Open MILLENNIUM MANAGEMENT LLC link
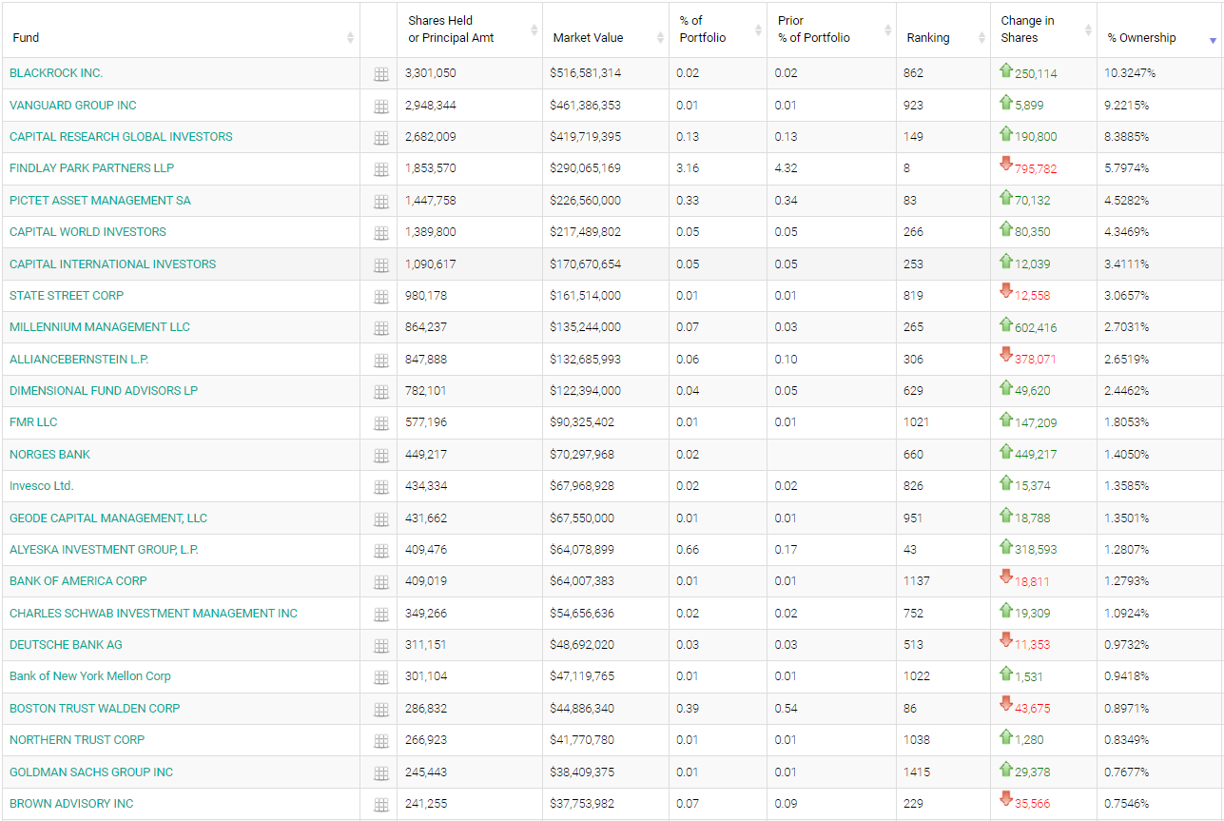The width and height of the screenshot is (1224, 821). click(x=100, y=326)
